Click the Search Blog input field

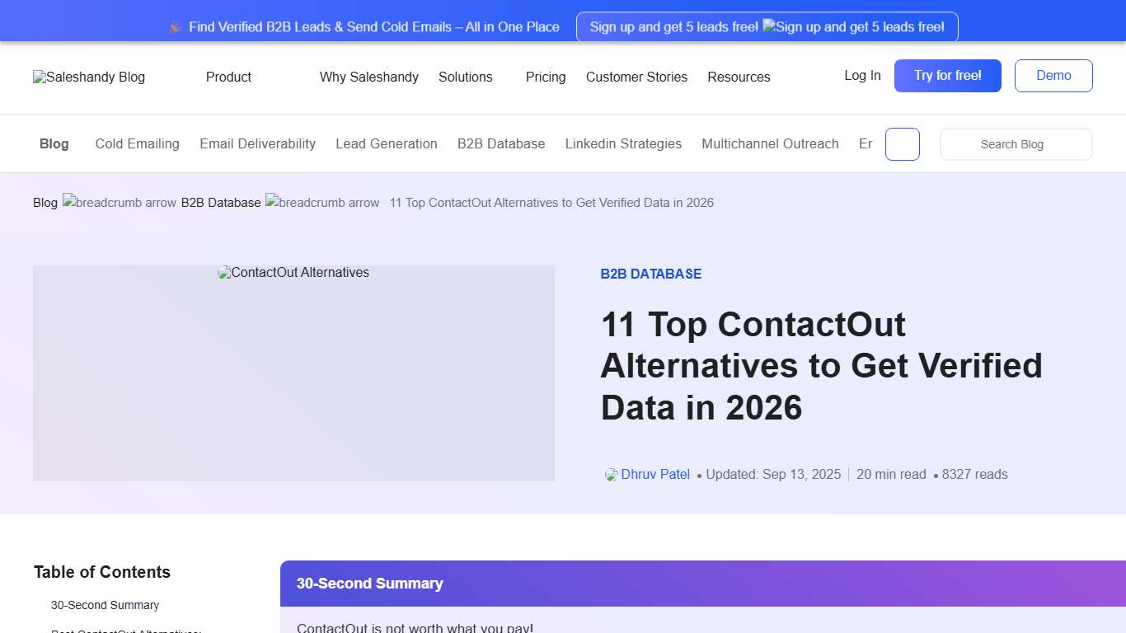tap(1016, 143)
